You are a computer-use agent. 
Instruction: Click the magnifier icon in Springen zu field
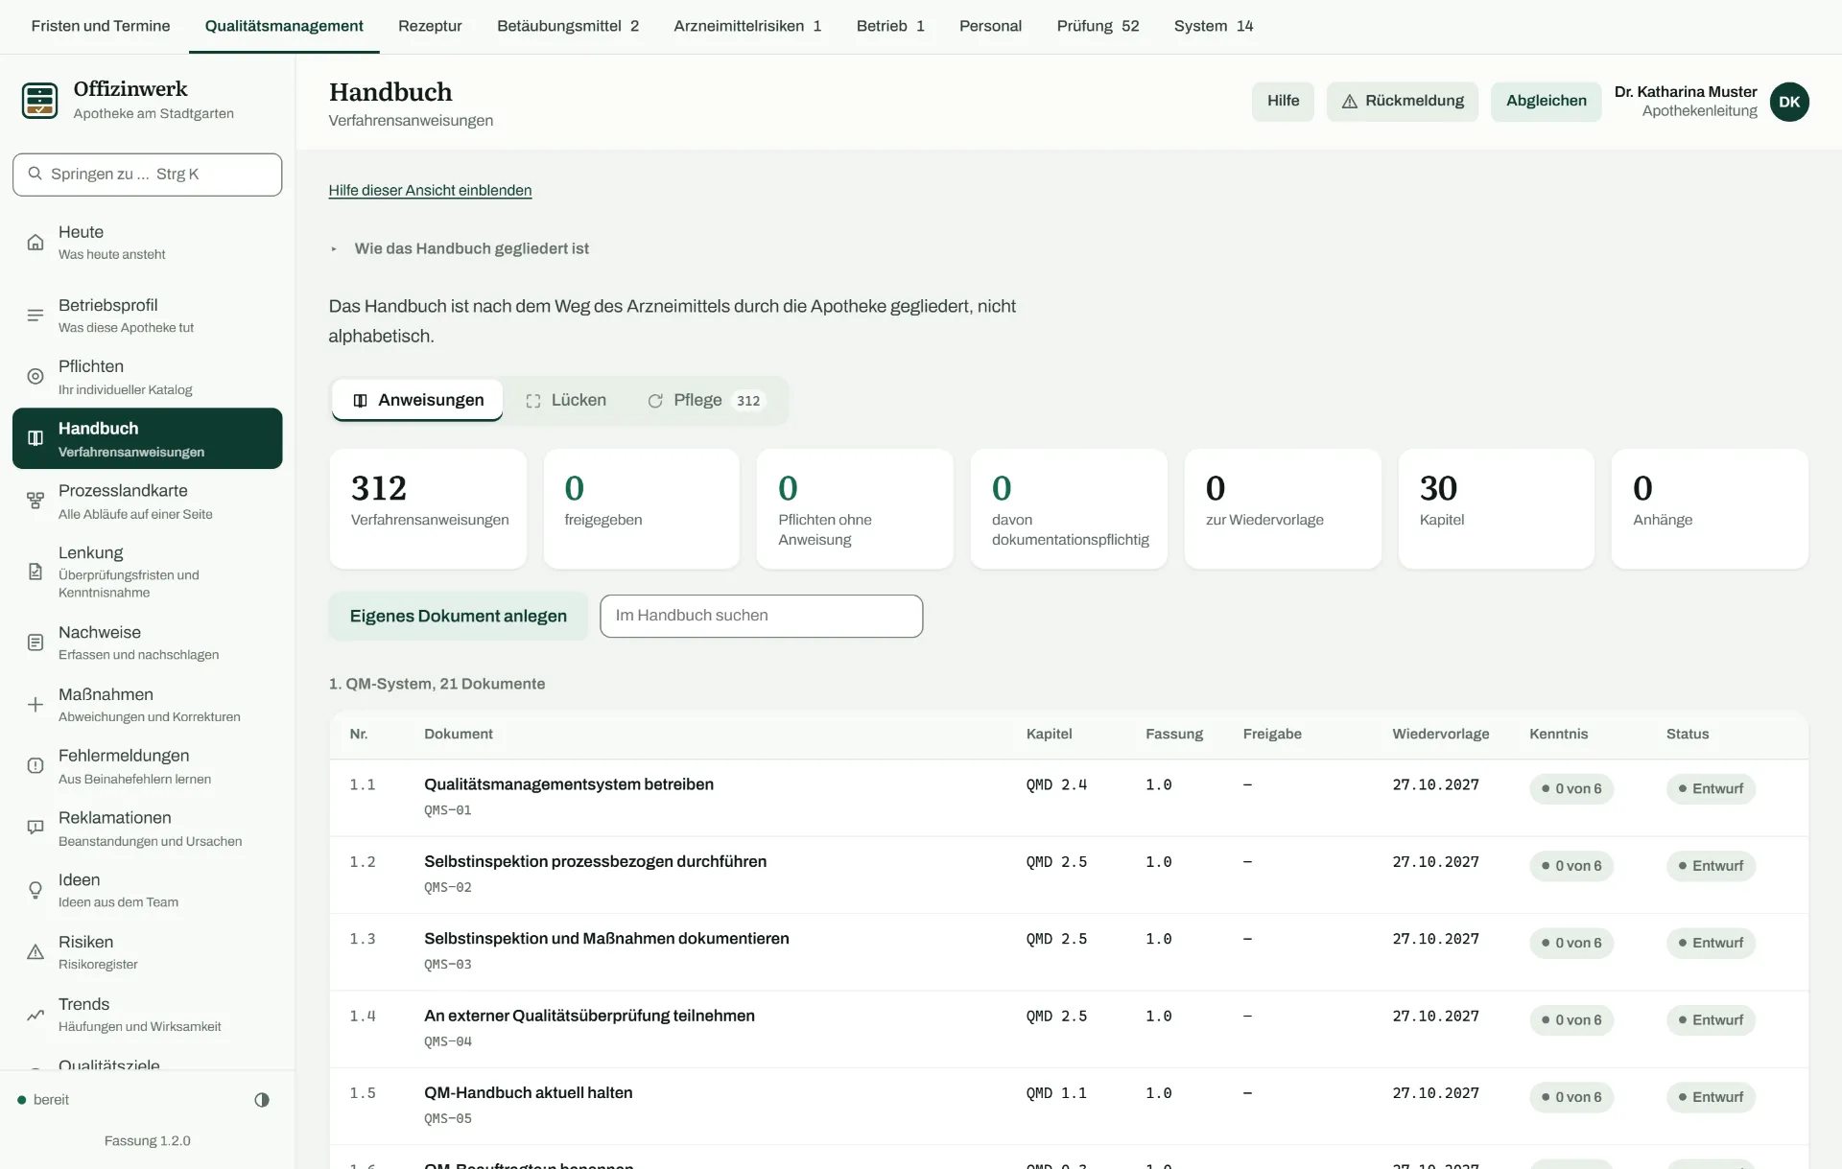[35, 174]
